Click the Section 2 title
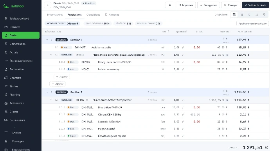 [x=76, y=92]
